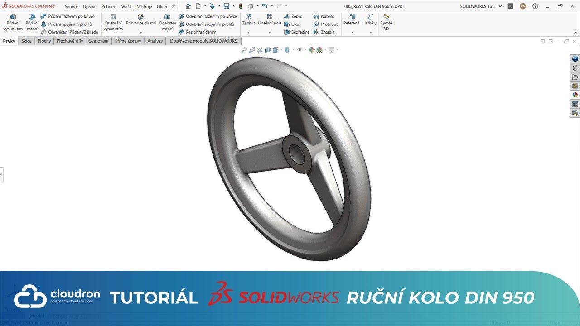
Task: Click Přidání vysunutím extrude boss tool
Action: 13,23
